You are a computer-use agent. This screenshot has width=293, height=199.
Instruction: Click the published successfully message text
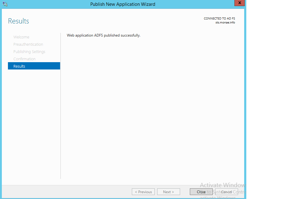pos(103,35)
